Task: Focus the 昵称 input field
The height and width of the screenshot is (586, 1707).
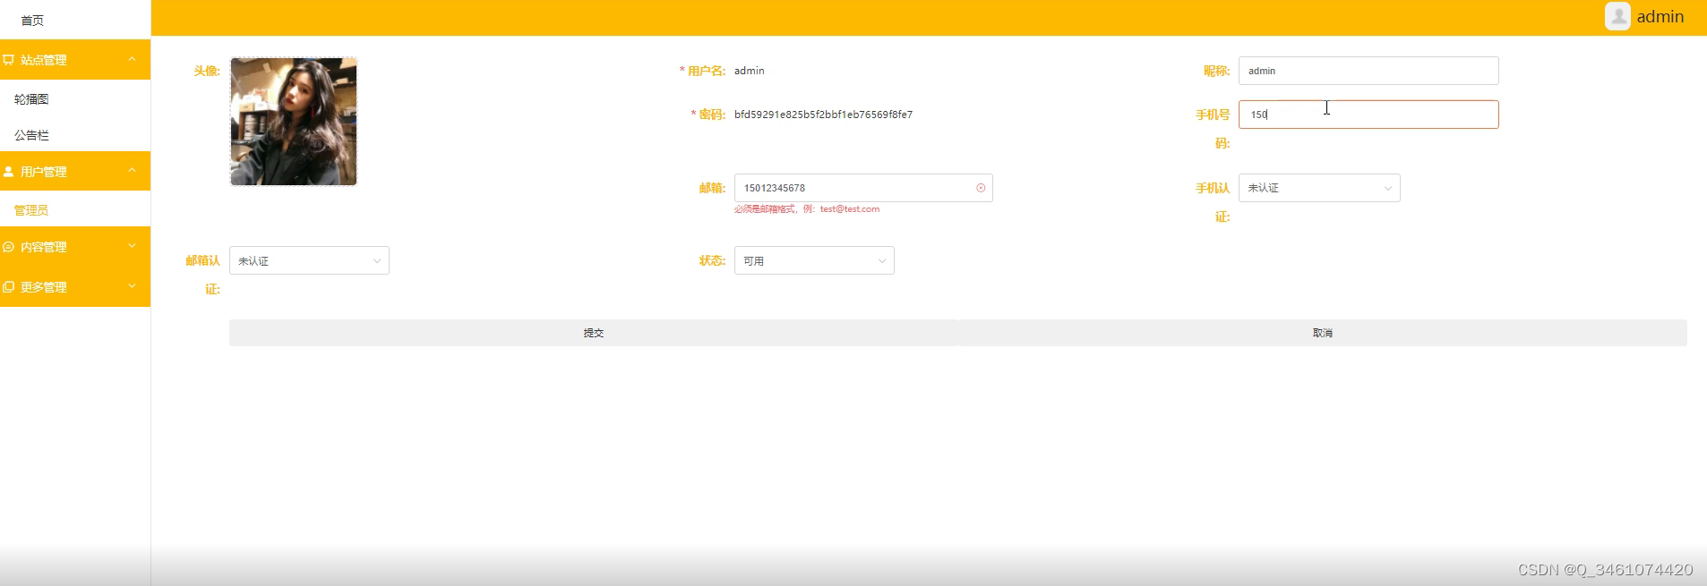Action: point(1368,71)
